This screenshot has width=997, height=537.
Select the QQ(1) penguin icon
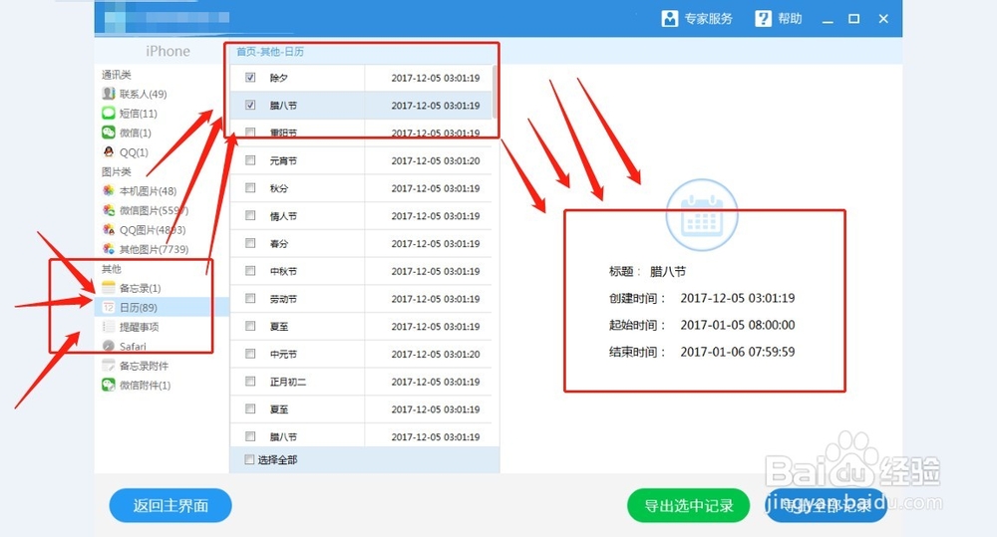pos(109,151)
